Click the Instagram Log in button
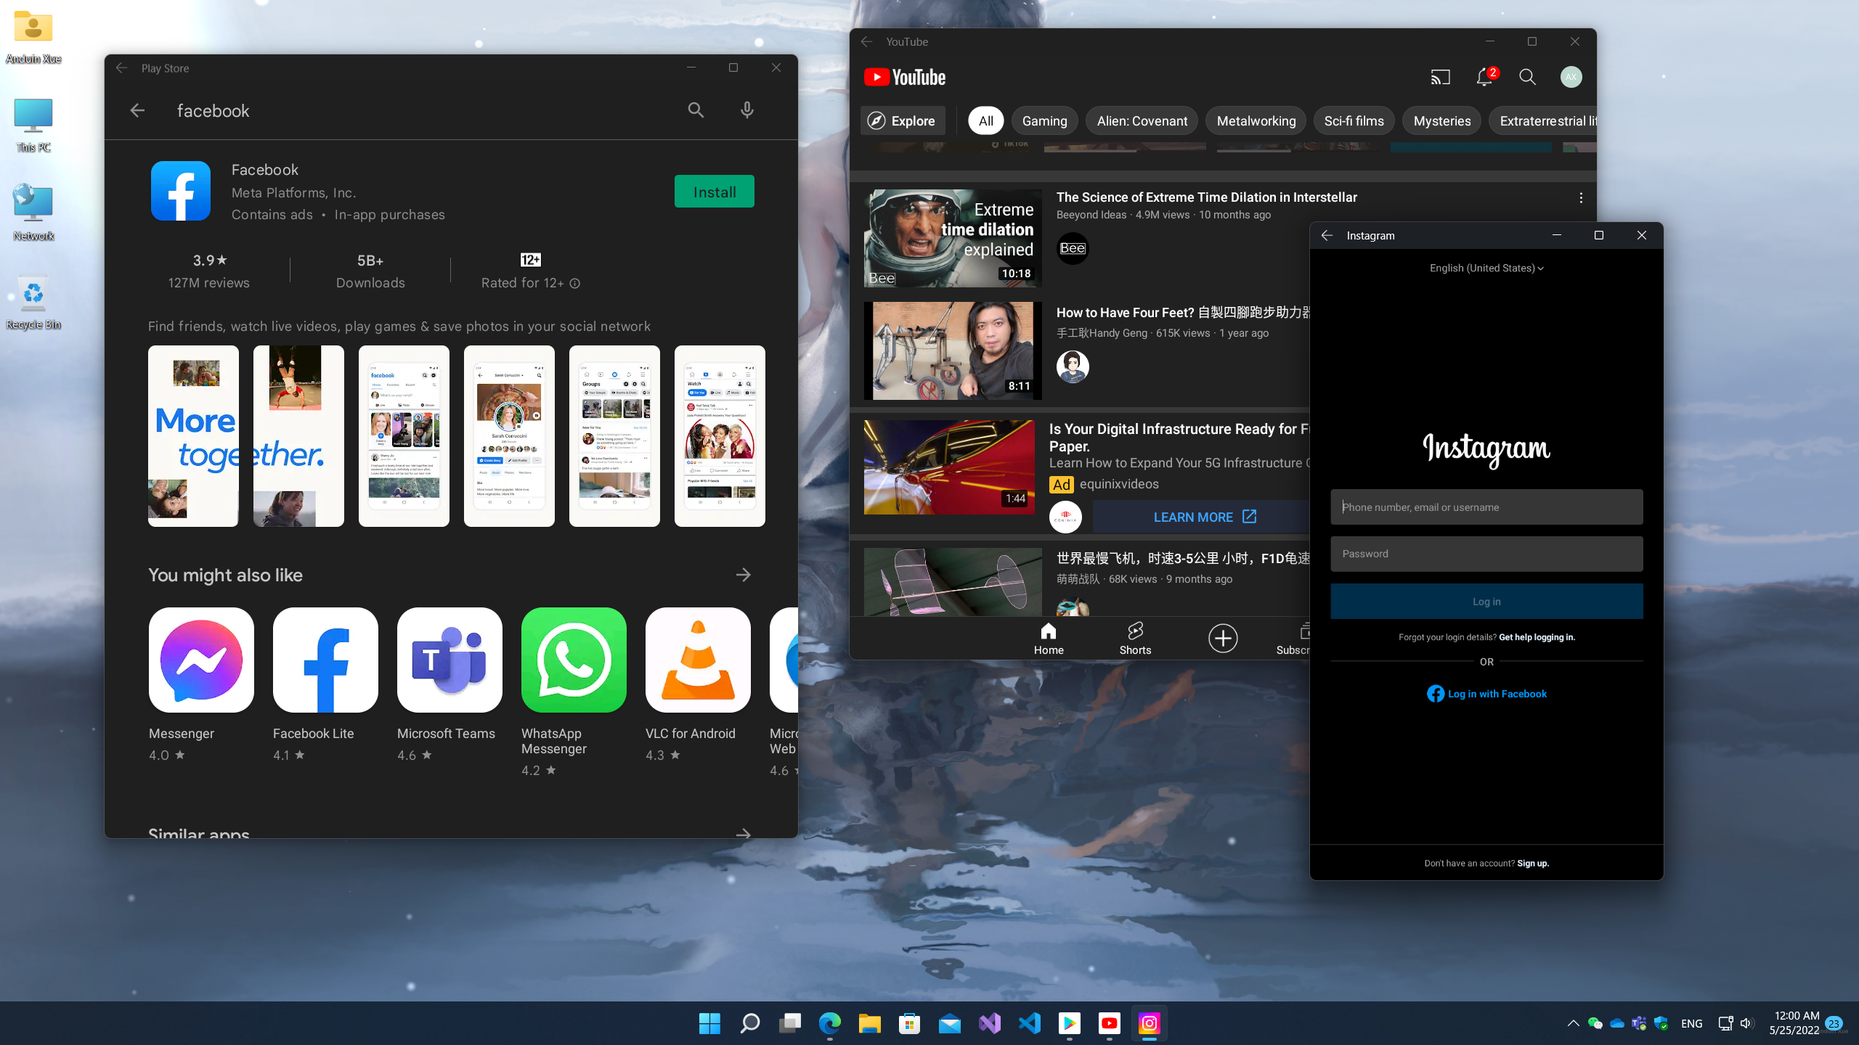Screen dimensions: 1859x1045 click(1486, 602)
